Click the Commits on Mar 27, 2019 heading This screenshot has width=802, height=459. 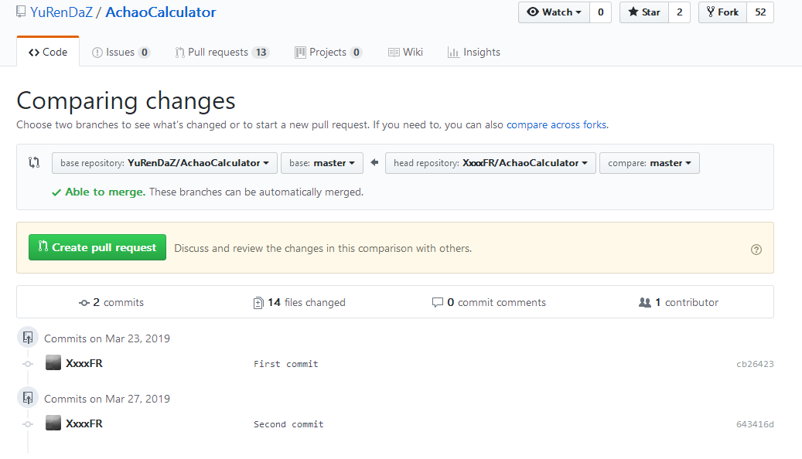[x=107, y=399]
